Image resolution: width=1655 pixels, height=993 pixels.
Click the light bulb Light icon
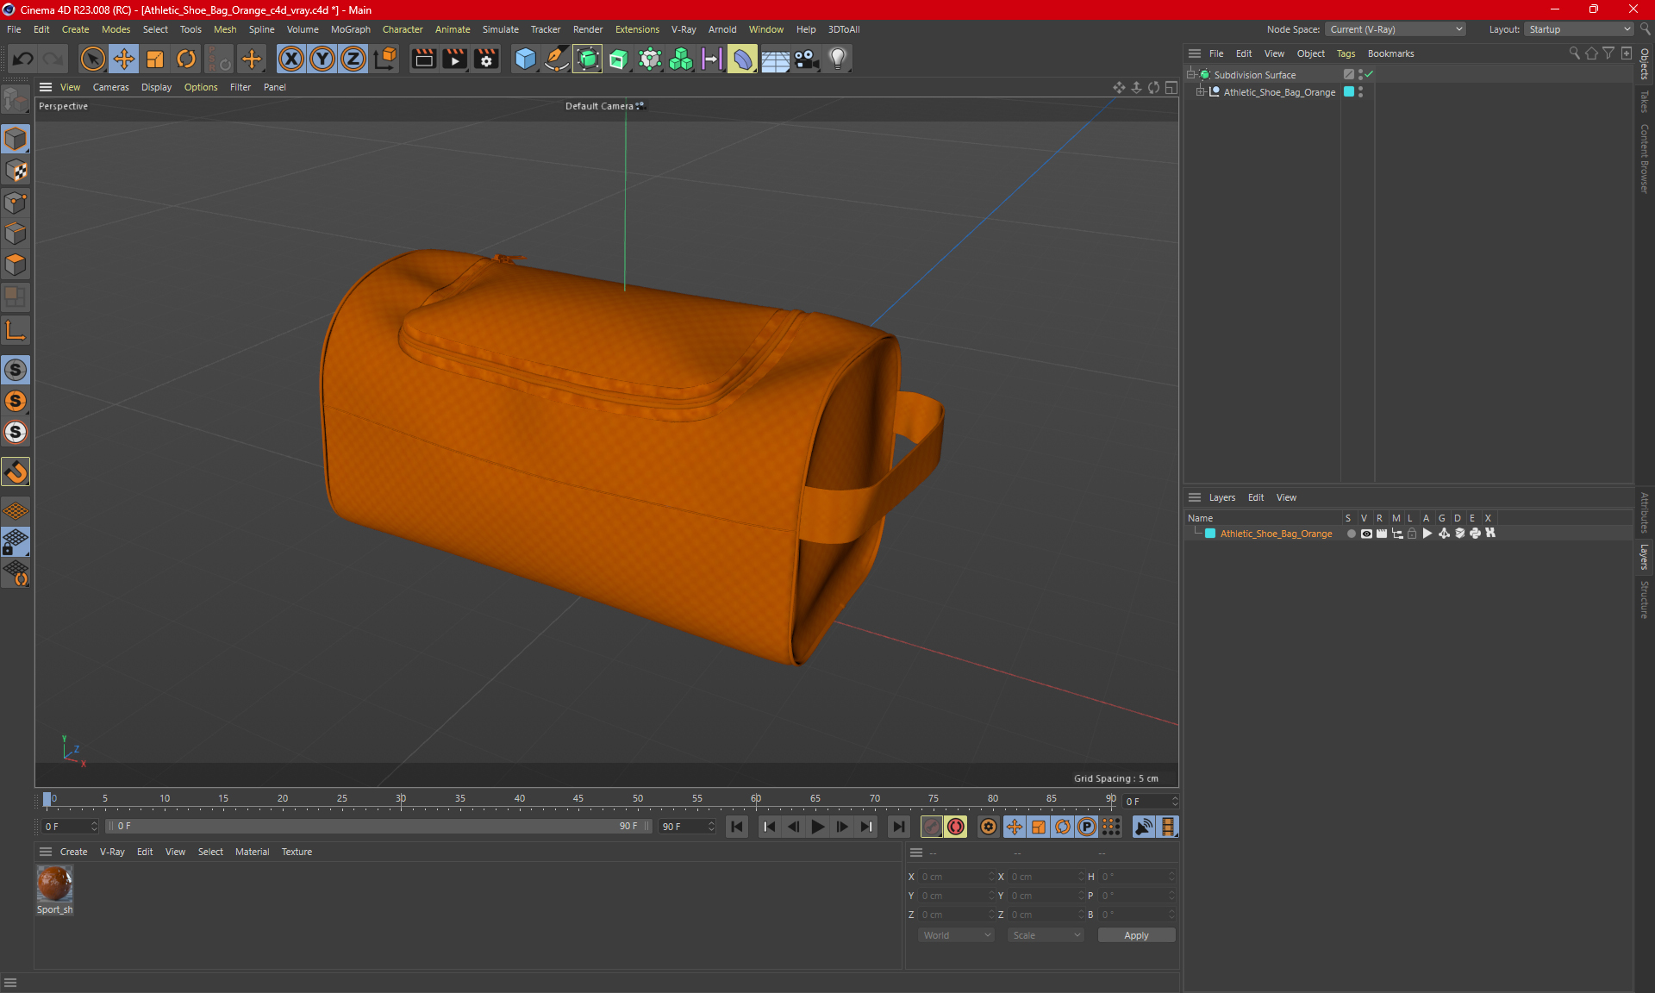coord(838,59)
